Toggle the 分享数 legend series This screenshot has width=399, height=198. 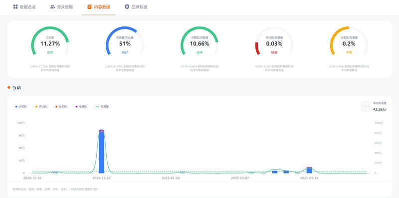(61, 107)
